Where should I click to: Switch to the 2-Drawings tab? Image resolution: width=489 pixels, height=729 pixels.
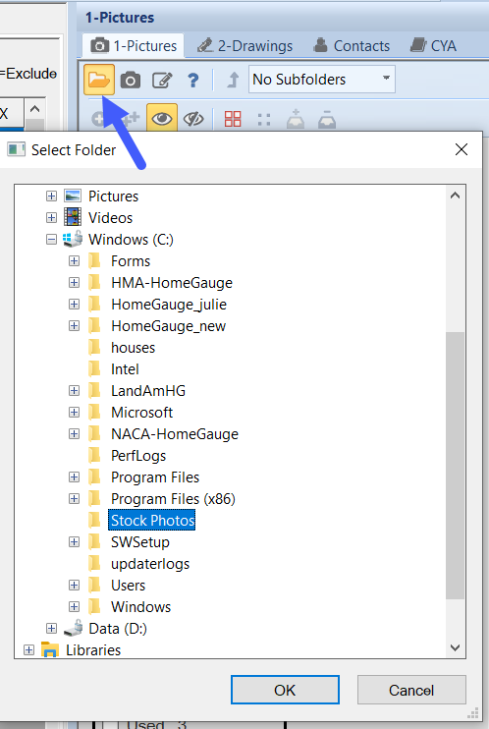[244, 46]
